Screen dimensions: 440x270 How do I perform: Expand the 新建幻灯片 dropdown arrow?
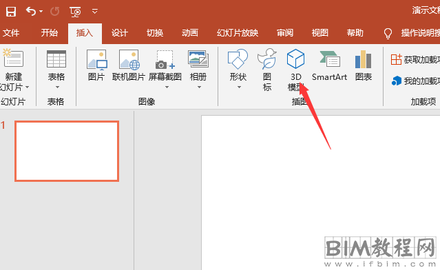(28, 87)
